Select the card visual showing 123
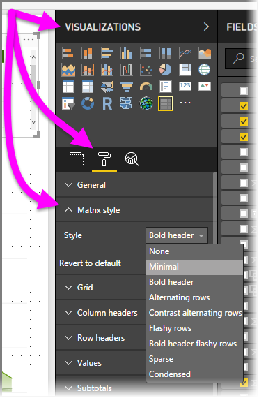 pyautogui.click(x=185, y=87)
